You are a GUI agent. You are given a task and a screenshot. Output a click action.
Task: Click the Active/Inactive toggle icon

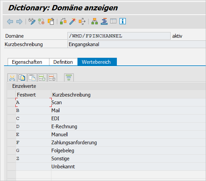coord(41,21)
